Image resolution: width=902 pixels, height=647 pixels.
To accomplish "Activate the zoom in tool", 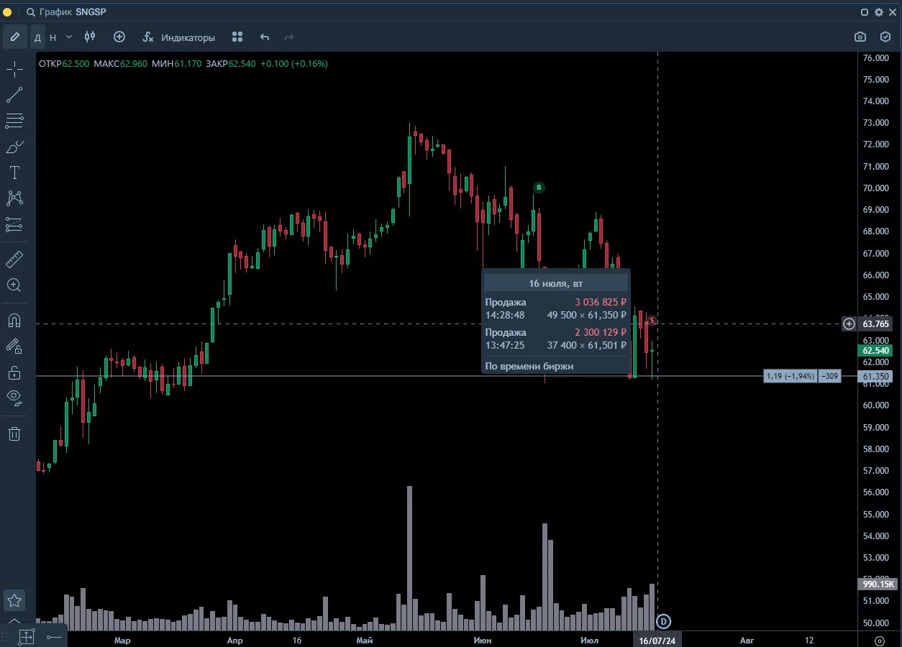I will coord(14,285).
